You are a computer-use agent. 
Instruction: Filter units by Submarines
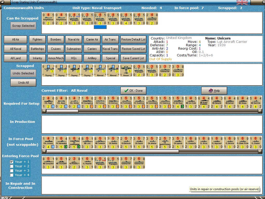point(74,49)
